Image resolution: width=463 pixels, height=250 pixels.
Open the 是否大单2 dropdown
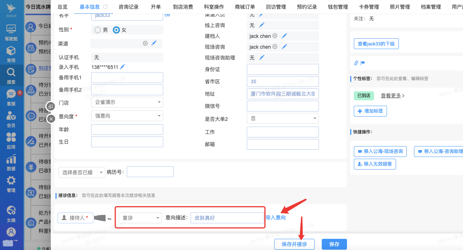pyautogui.click(x=282, y=118)
